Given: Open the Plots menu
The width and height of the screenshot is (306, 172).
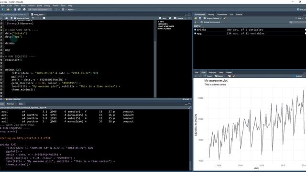Looking at the screenshot, I should 23,6.
